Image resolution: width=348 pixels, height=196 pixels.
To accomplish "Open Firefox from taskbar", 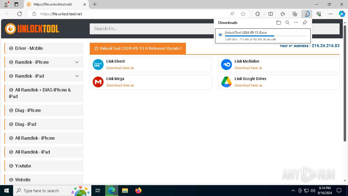I will pos(138,191).
